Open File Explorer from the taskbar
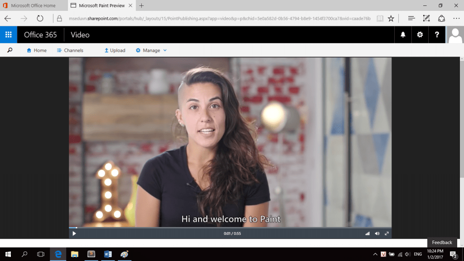464x261 pixels. pyautogui.click(x=75, y=254)
